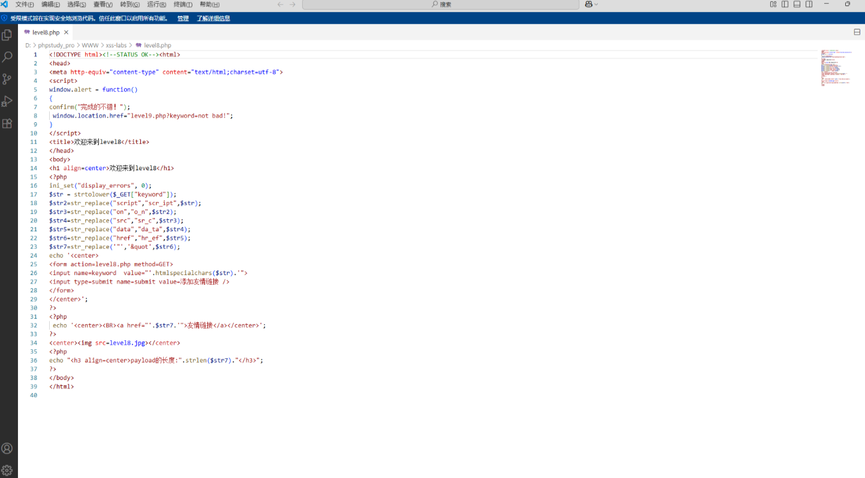Click the Customize Layout icon
The width and height of the screenshot is (865, 478).
pyautogui.click(x=773, y=4)
